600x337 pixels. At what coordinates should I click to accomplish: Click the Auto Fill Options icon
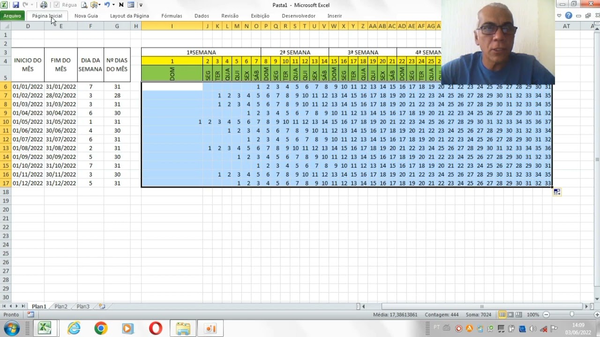pos(557,192)
